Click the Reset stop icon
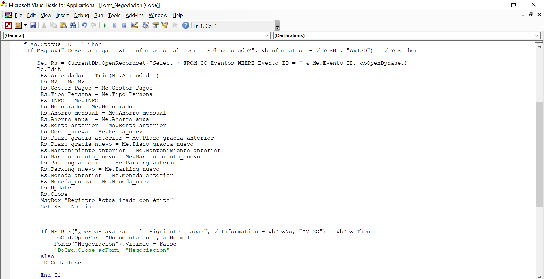544x279 pixels. [124, 26]
